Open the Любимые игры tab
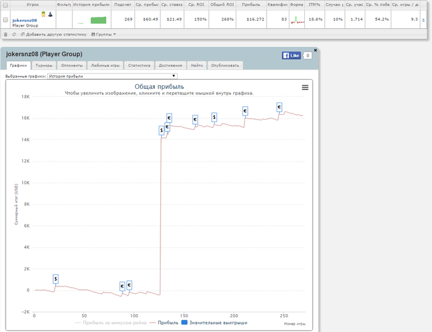 click(106, 65)
